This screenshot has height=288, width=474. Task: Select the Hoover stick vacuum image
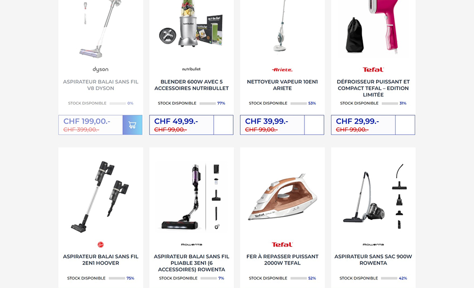point(101,196)
